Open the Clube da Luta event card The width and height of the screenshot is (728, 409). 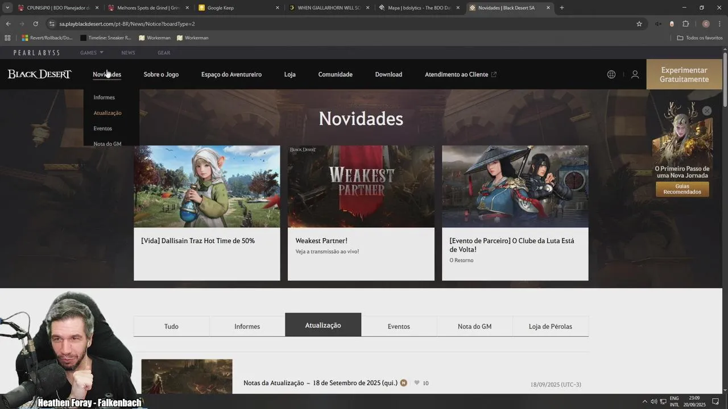[515, 213]
